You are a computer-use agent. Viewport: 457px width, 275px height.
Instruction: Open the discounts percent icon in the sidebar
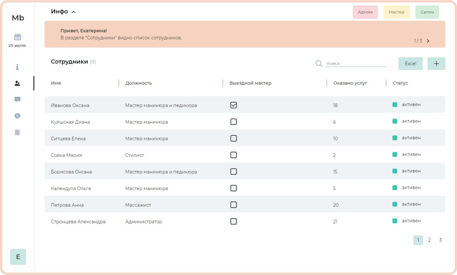click(17, 116)
